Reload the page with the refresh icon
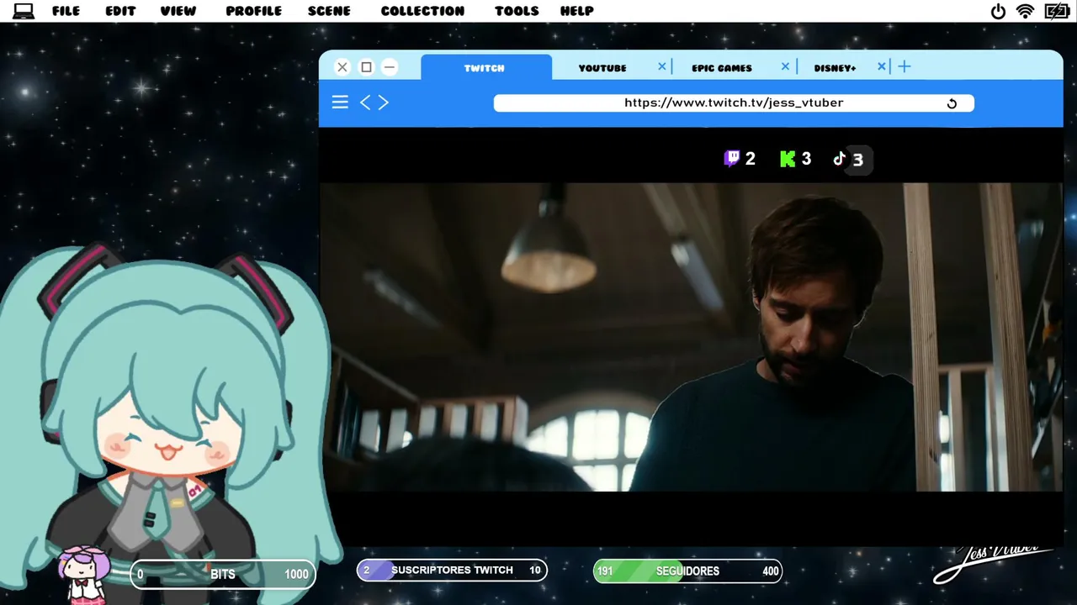The width and height of the screenshot is (1077, 605). pos(952,103)
